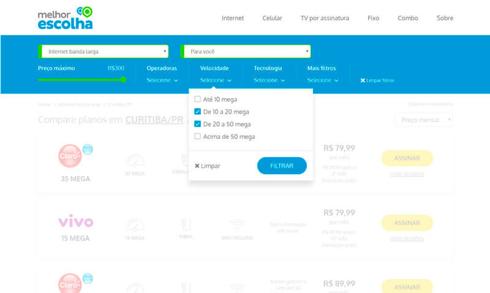Click the FILTRAR button
Viewport: 490px width, 293px height.
point(282,166)
